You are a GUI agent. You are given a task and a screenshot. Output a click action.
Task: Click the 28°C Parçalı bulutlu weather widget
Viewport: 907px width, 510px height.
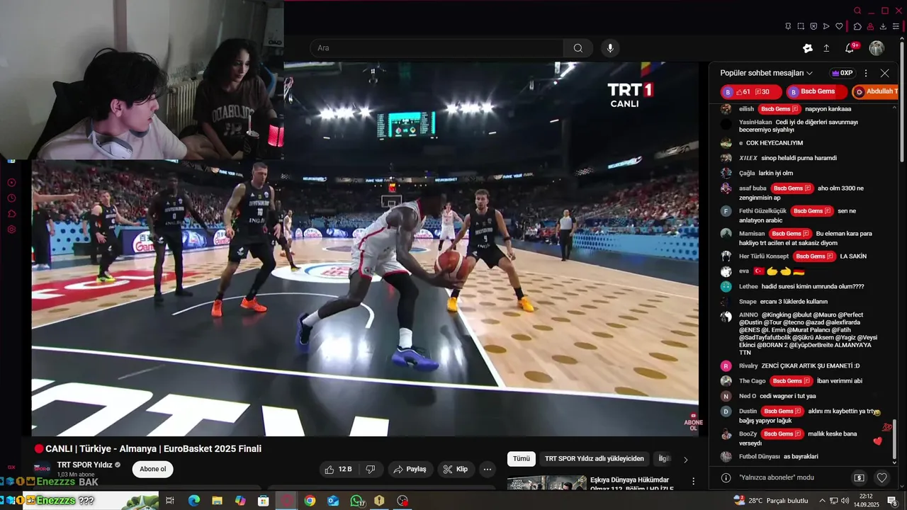pos(771,501)
